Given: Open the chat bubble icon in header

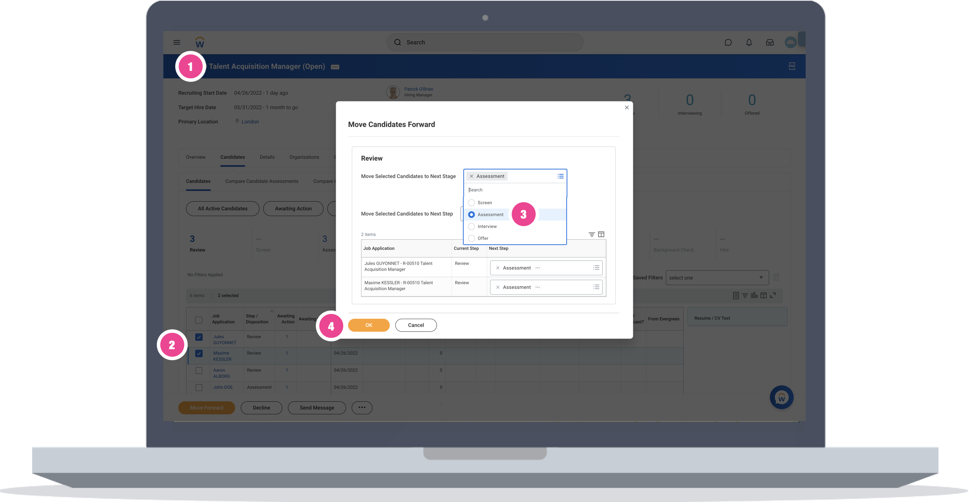Looking at the screenshot, I should click(x=728, y=43).
